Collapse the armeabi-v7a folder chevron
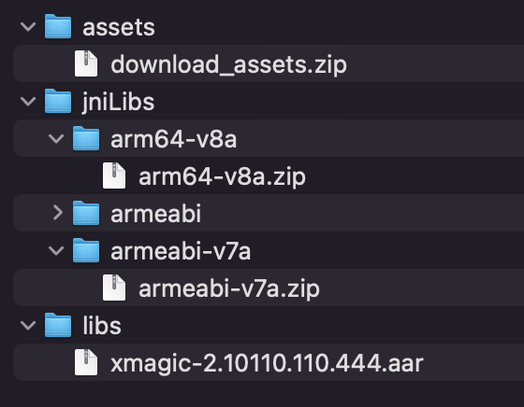 (56, 250)
